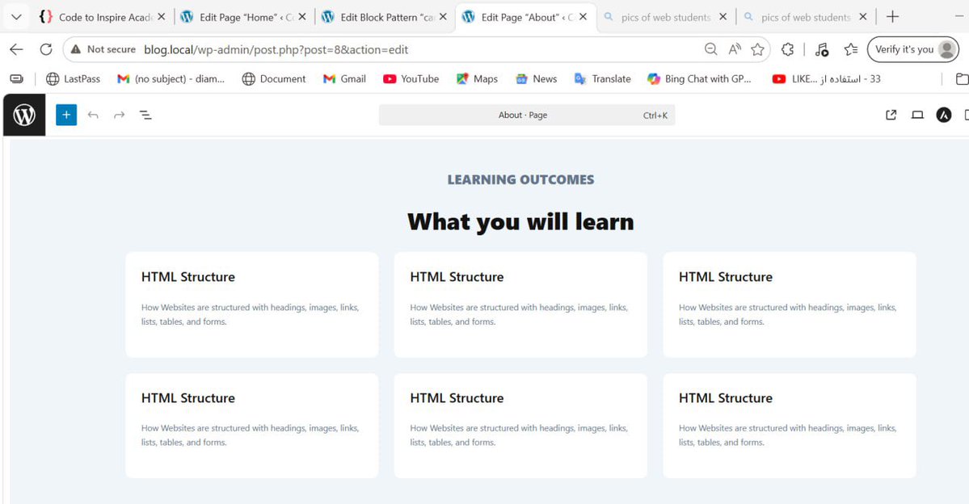Click the Not secure site info badge
Image resolution: width=969 pixels, height=504 pixels.
click(x=103, y=49)
